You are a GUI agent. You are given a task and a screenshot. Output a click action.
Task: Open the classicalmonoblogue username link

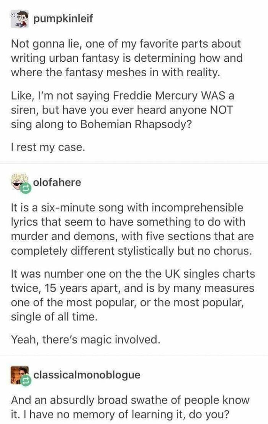point(87,375)
